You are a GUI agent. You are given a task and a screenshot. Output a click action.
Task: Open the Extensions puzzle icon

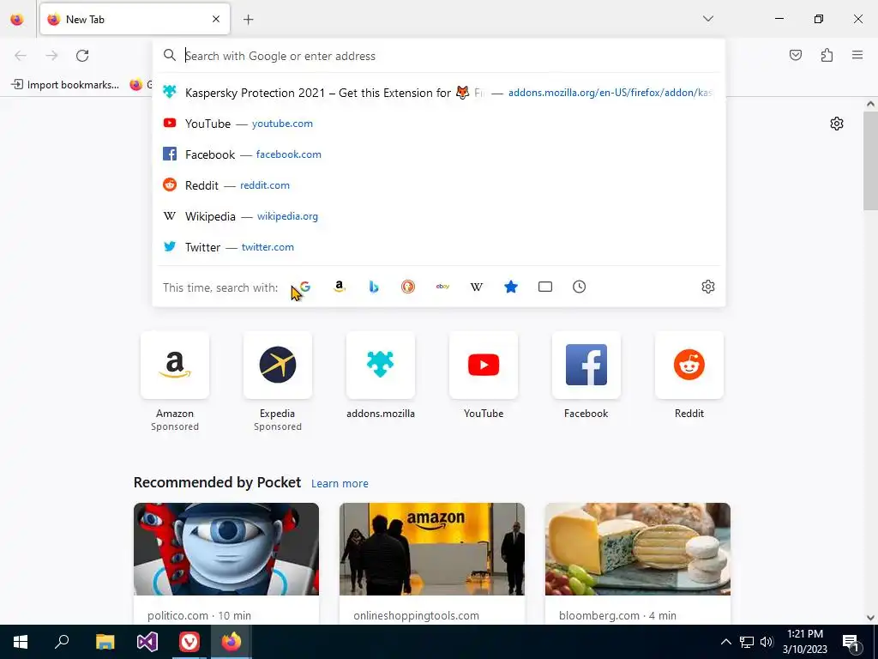pos(827,55)
